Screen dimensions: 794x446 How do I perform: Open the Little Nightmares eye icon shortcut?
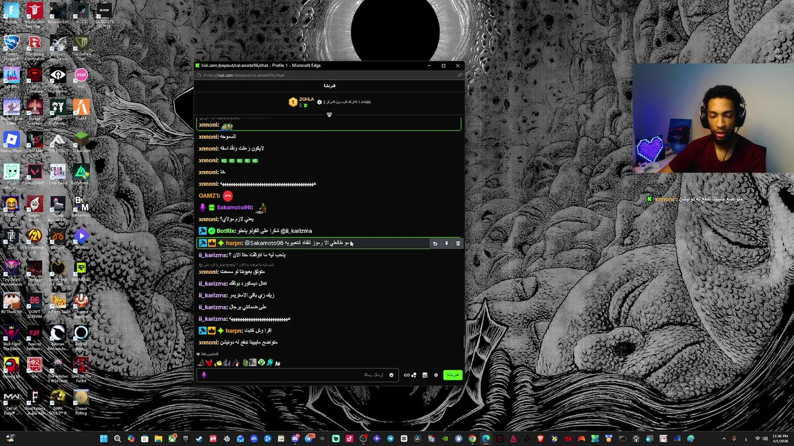[x=58, y=79]
